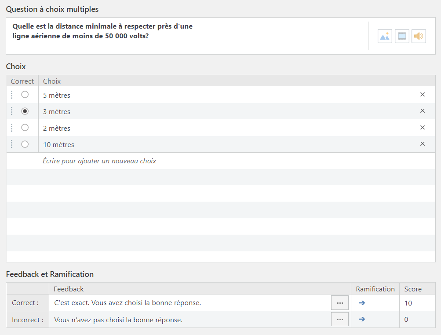
Task: Click the add audio speaker icon
Action: [x=419, y=36]
